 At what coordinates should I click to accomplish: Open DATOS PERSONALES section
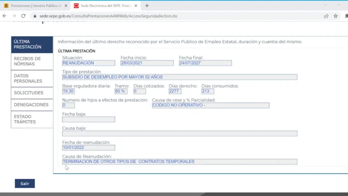(32, 78)
